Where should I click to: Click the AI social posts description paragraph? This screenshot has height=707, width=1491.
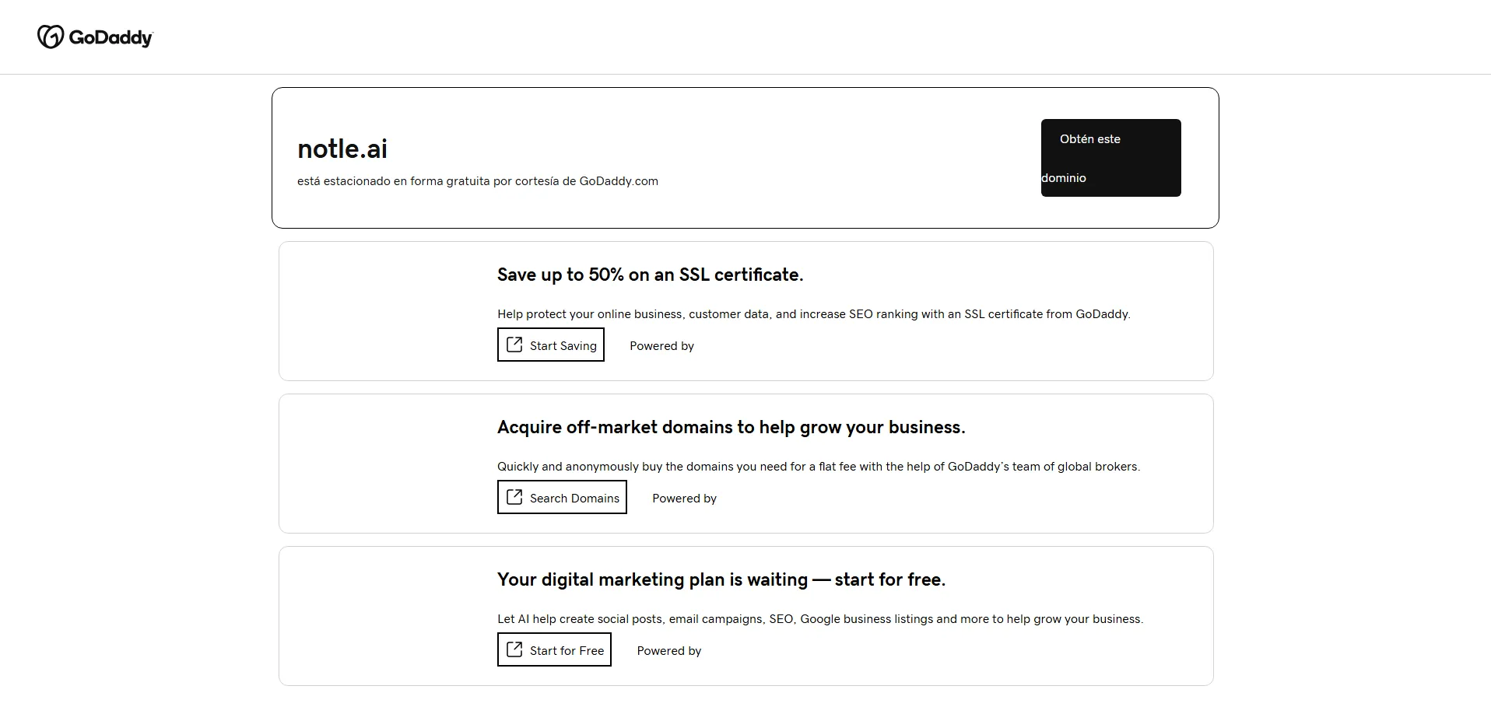tap(819, 619)
